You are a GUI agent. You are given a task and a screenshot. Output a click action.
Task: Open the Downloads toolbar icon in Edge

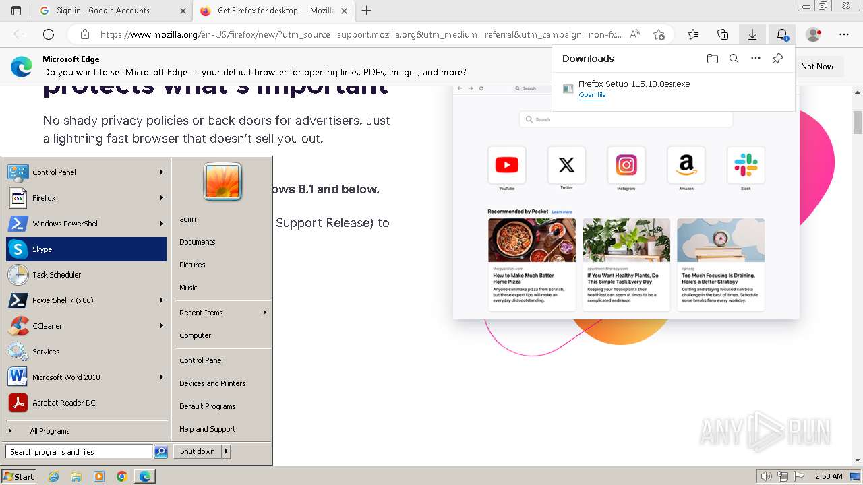pyautogui.click(x=752, y=34)
